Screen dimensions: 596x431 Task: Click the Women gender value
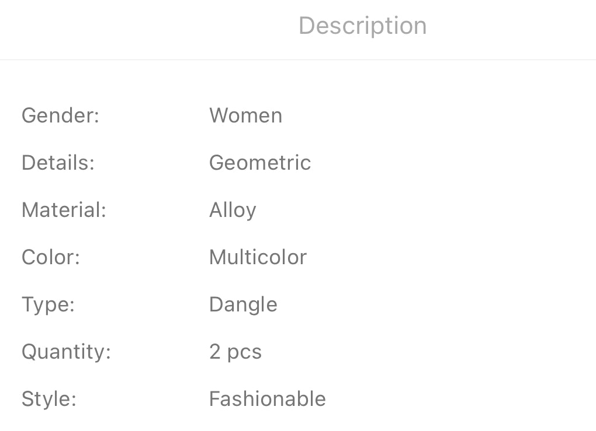coord(245,115)
